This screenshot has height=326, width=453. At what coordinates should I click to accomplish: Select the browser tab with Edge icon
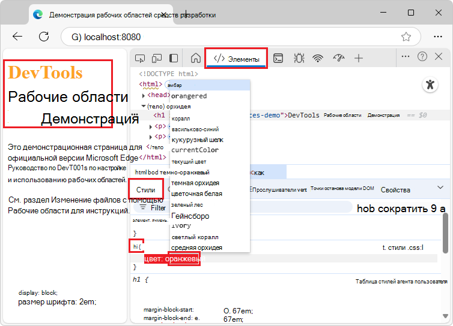coord(101,15)
